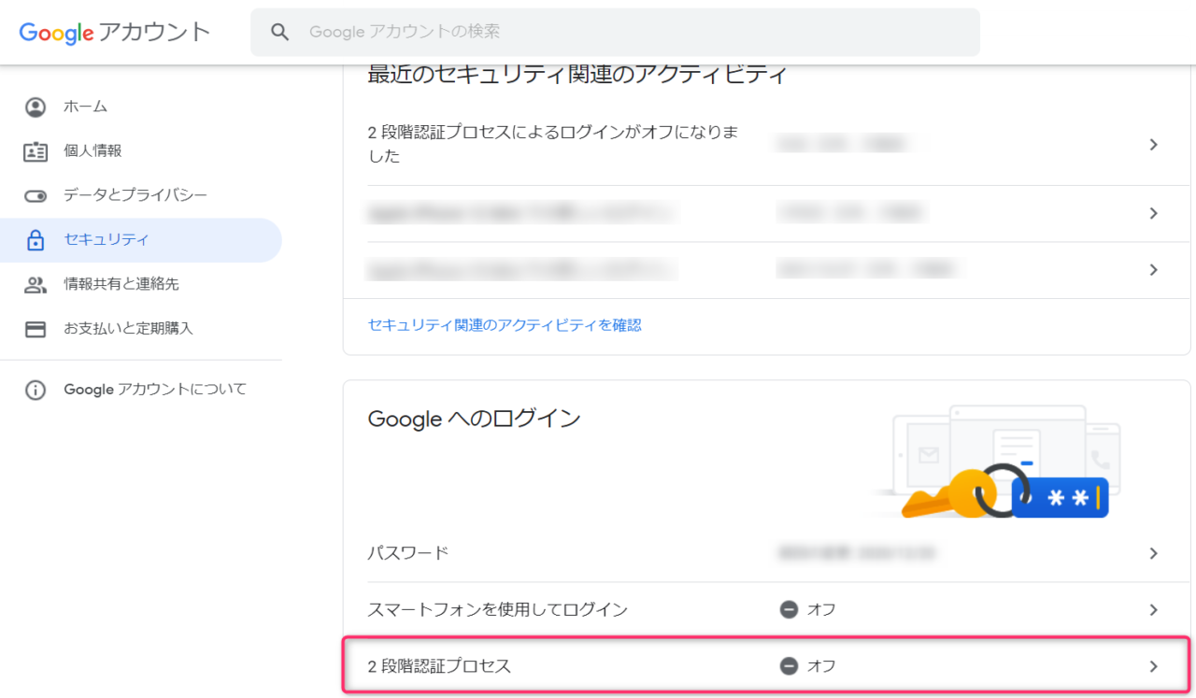
Task: Open データとプライバシー in the sidebar
Action: [140, 195]
